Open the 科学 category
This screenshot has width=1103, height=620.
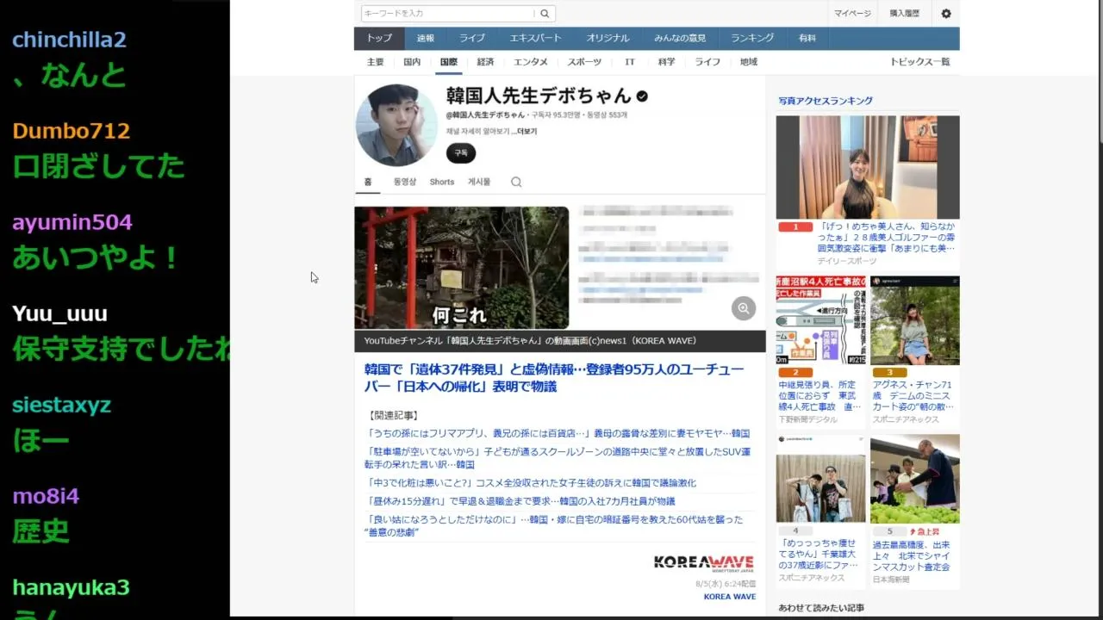(x=667, y=62)
